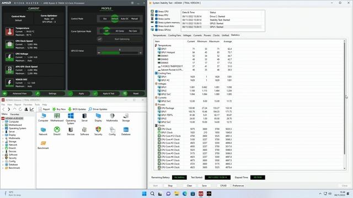The width and height of the screenshot is (353, 198).
Task: Toggle the Stress FPU checkbox
Action: [x=156, y=15]
